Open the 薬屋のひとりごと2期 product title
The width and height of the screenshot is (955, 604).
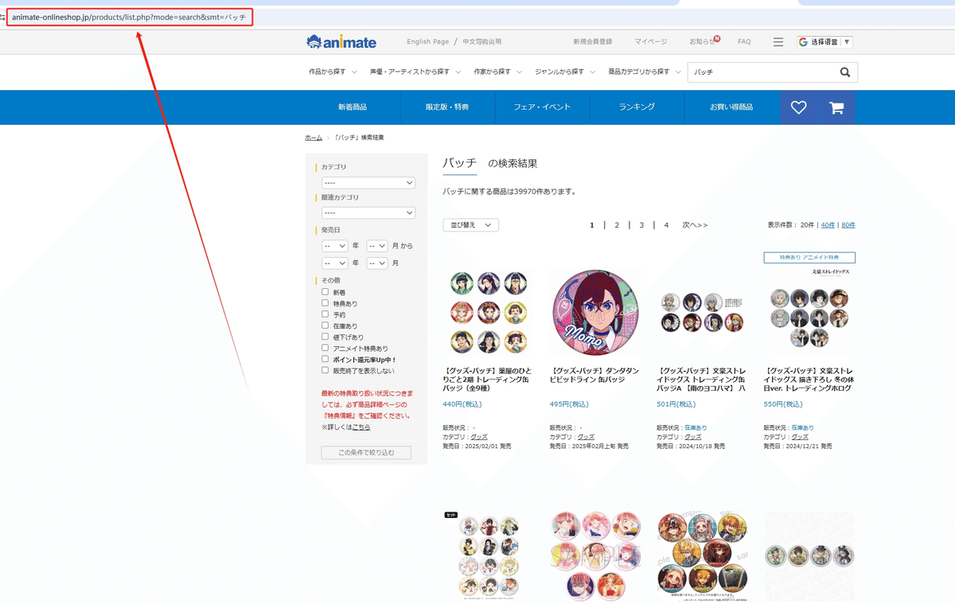[x=488, y=380]
